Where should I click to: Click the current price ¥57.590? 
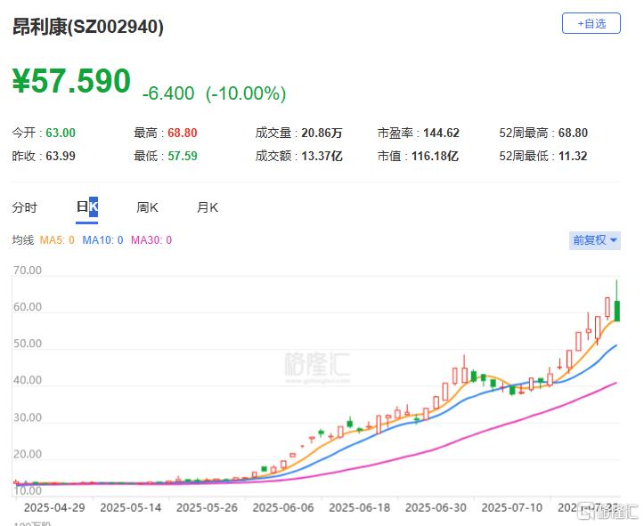coord(71,81)
